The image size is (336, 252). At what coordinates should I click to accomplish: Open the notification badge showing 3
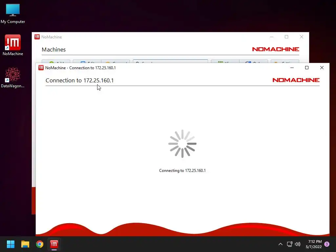pyautogui.click(x=327, y=244)
